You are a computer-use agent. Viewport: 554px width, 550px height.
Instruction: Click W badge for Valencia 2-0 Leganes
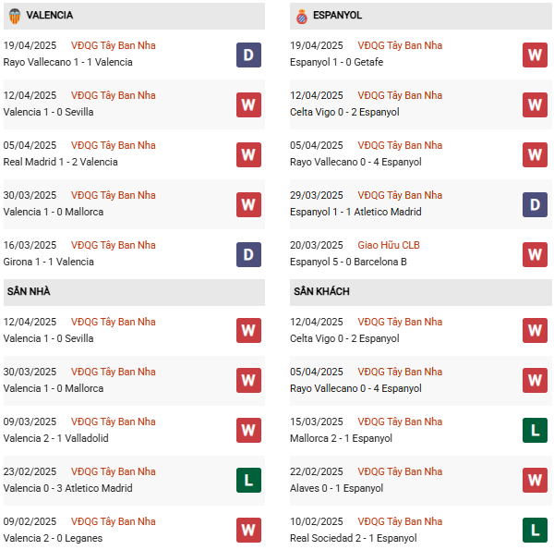[248, 531]
